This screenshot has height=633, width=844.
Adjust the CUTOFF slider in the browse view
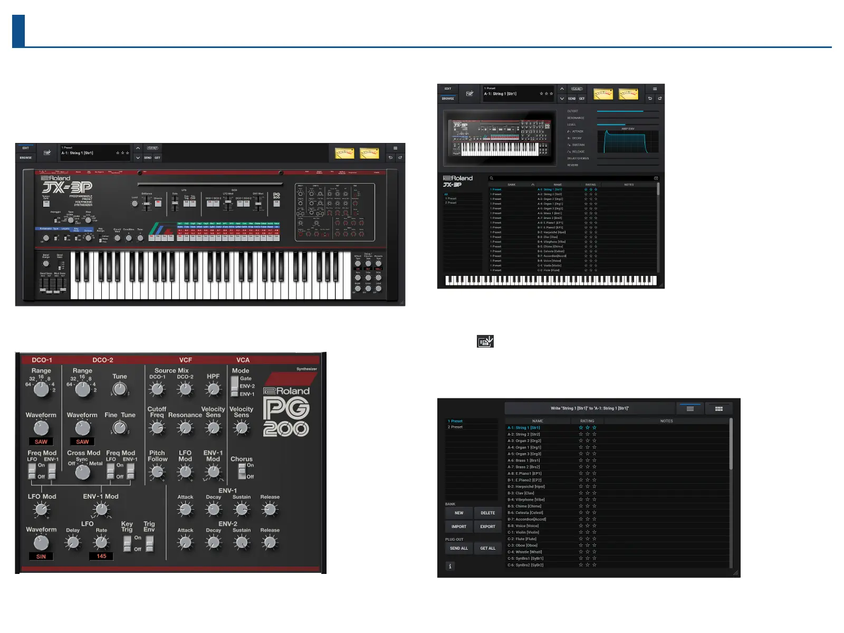[x=628, y=111]
